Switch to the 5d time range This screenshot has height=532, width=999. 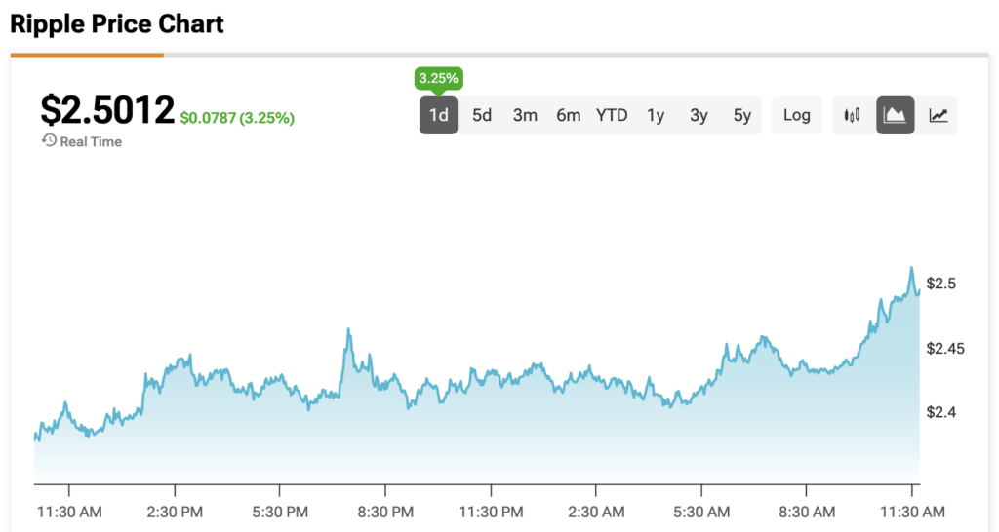click(x=482, y=115)
